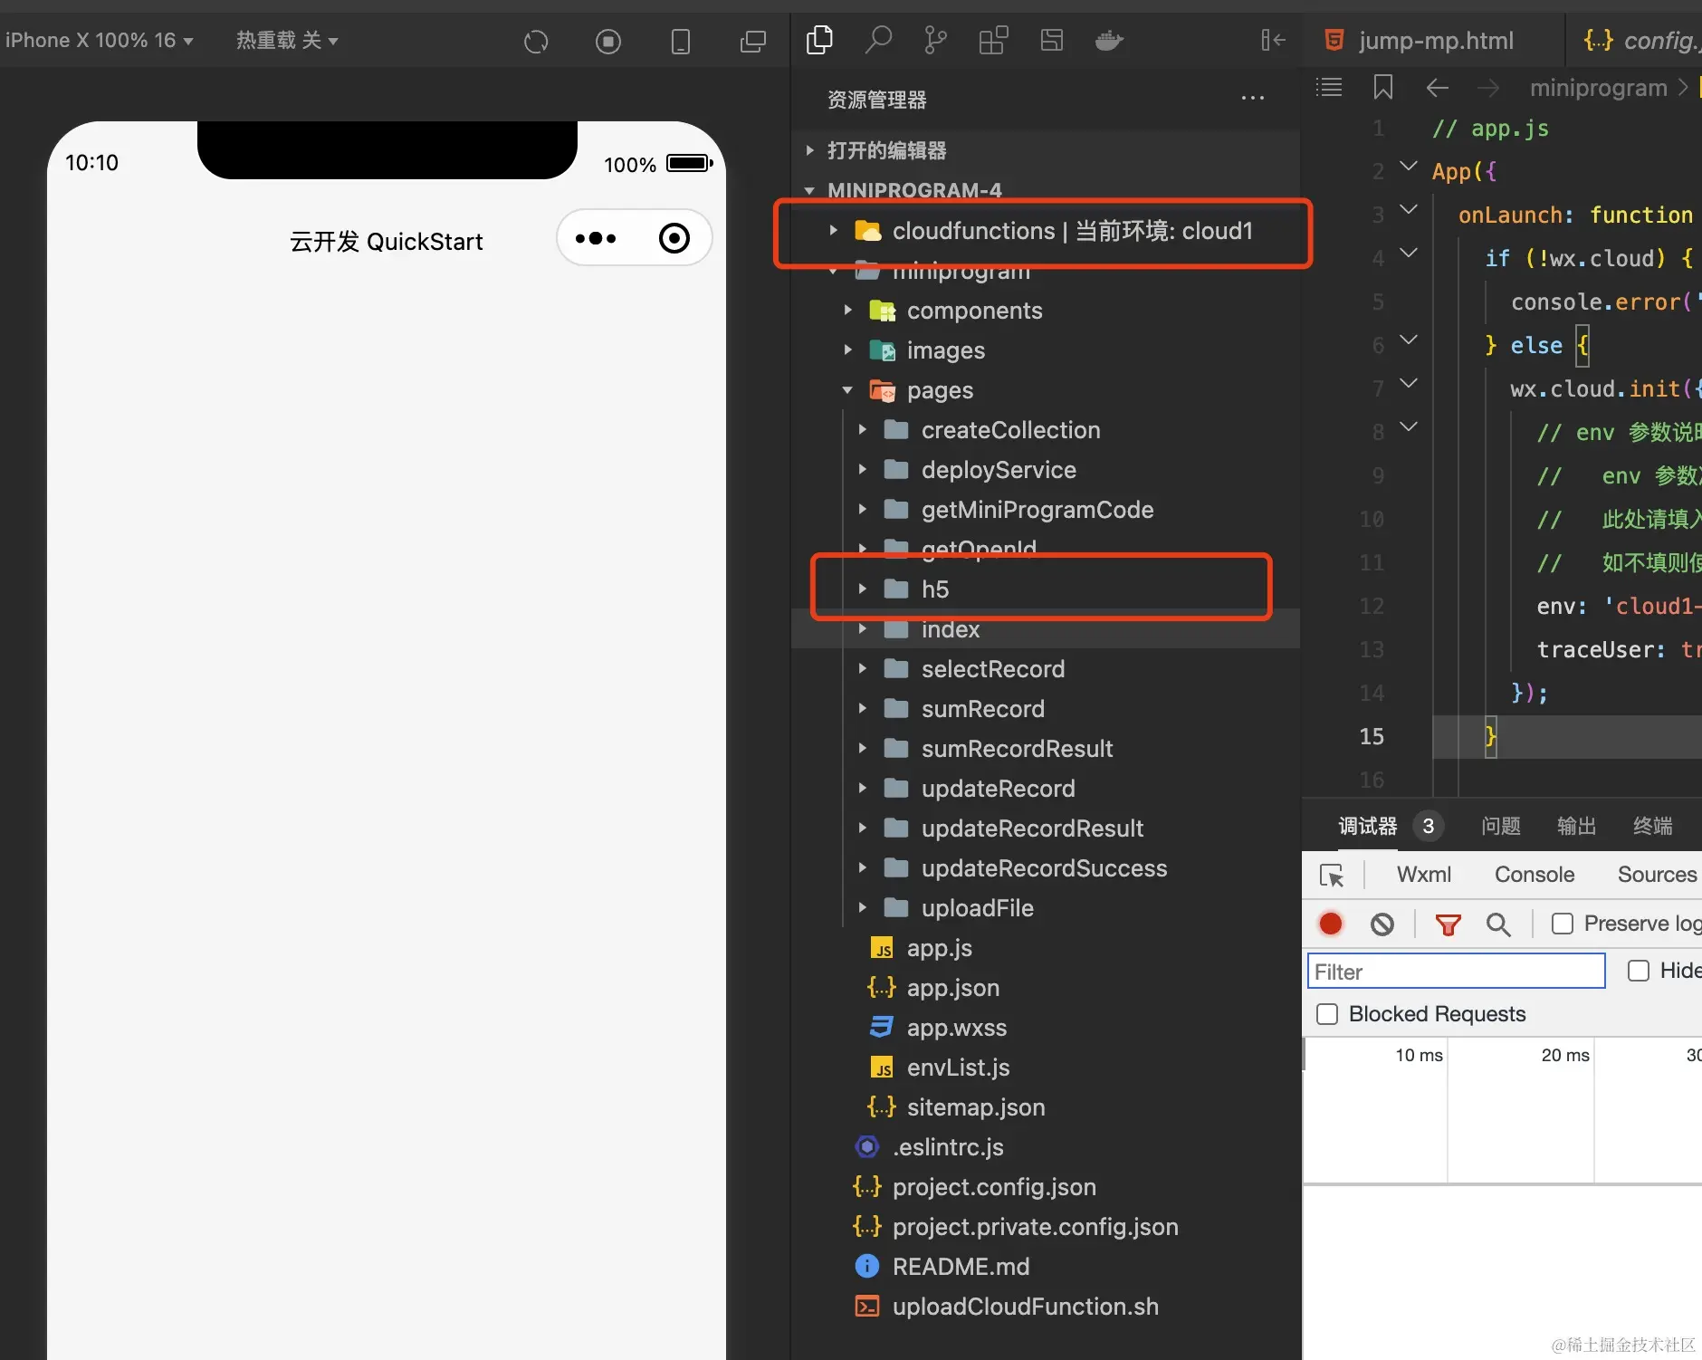Screen dimensions: 1702x1360
Task: Toggle the phone device icon
Action: point(681,41)
